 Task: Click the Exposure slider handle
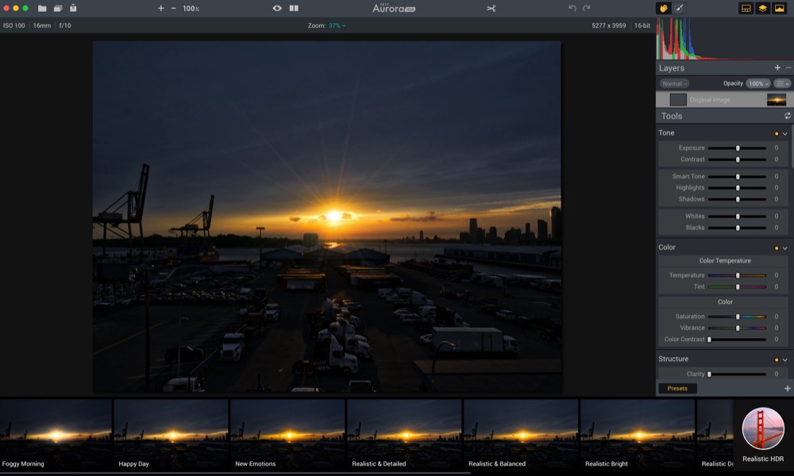point(738,148)
